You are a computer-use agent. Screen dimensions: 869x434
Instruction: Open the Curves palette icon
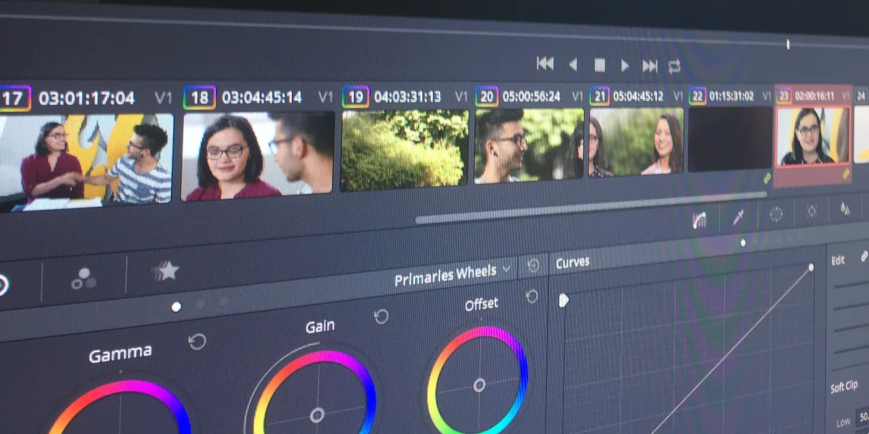700,221
